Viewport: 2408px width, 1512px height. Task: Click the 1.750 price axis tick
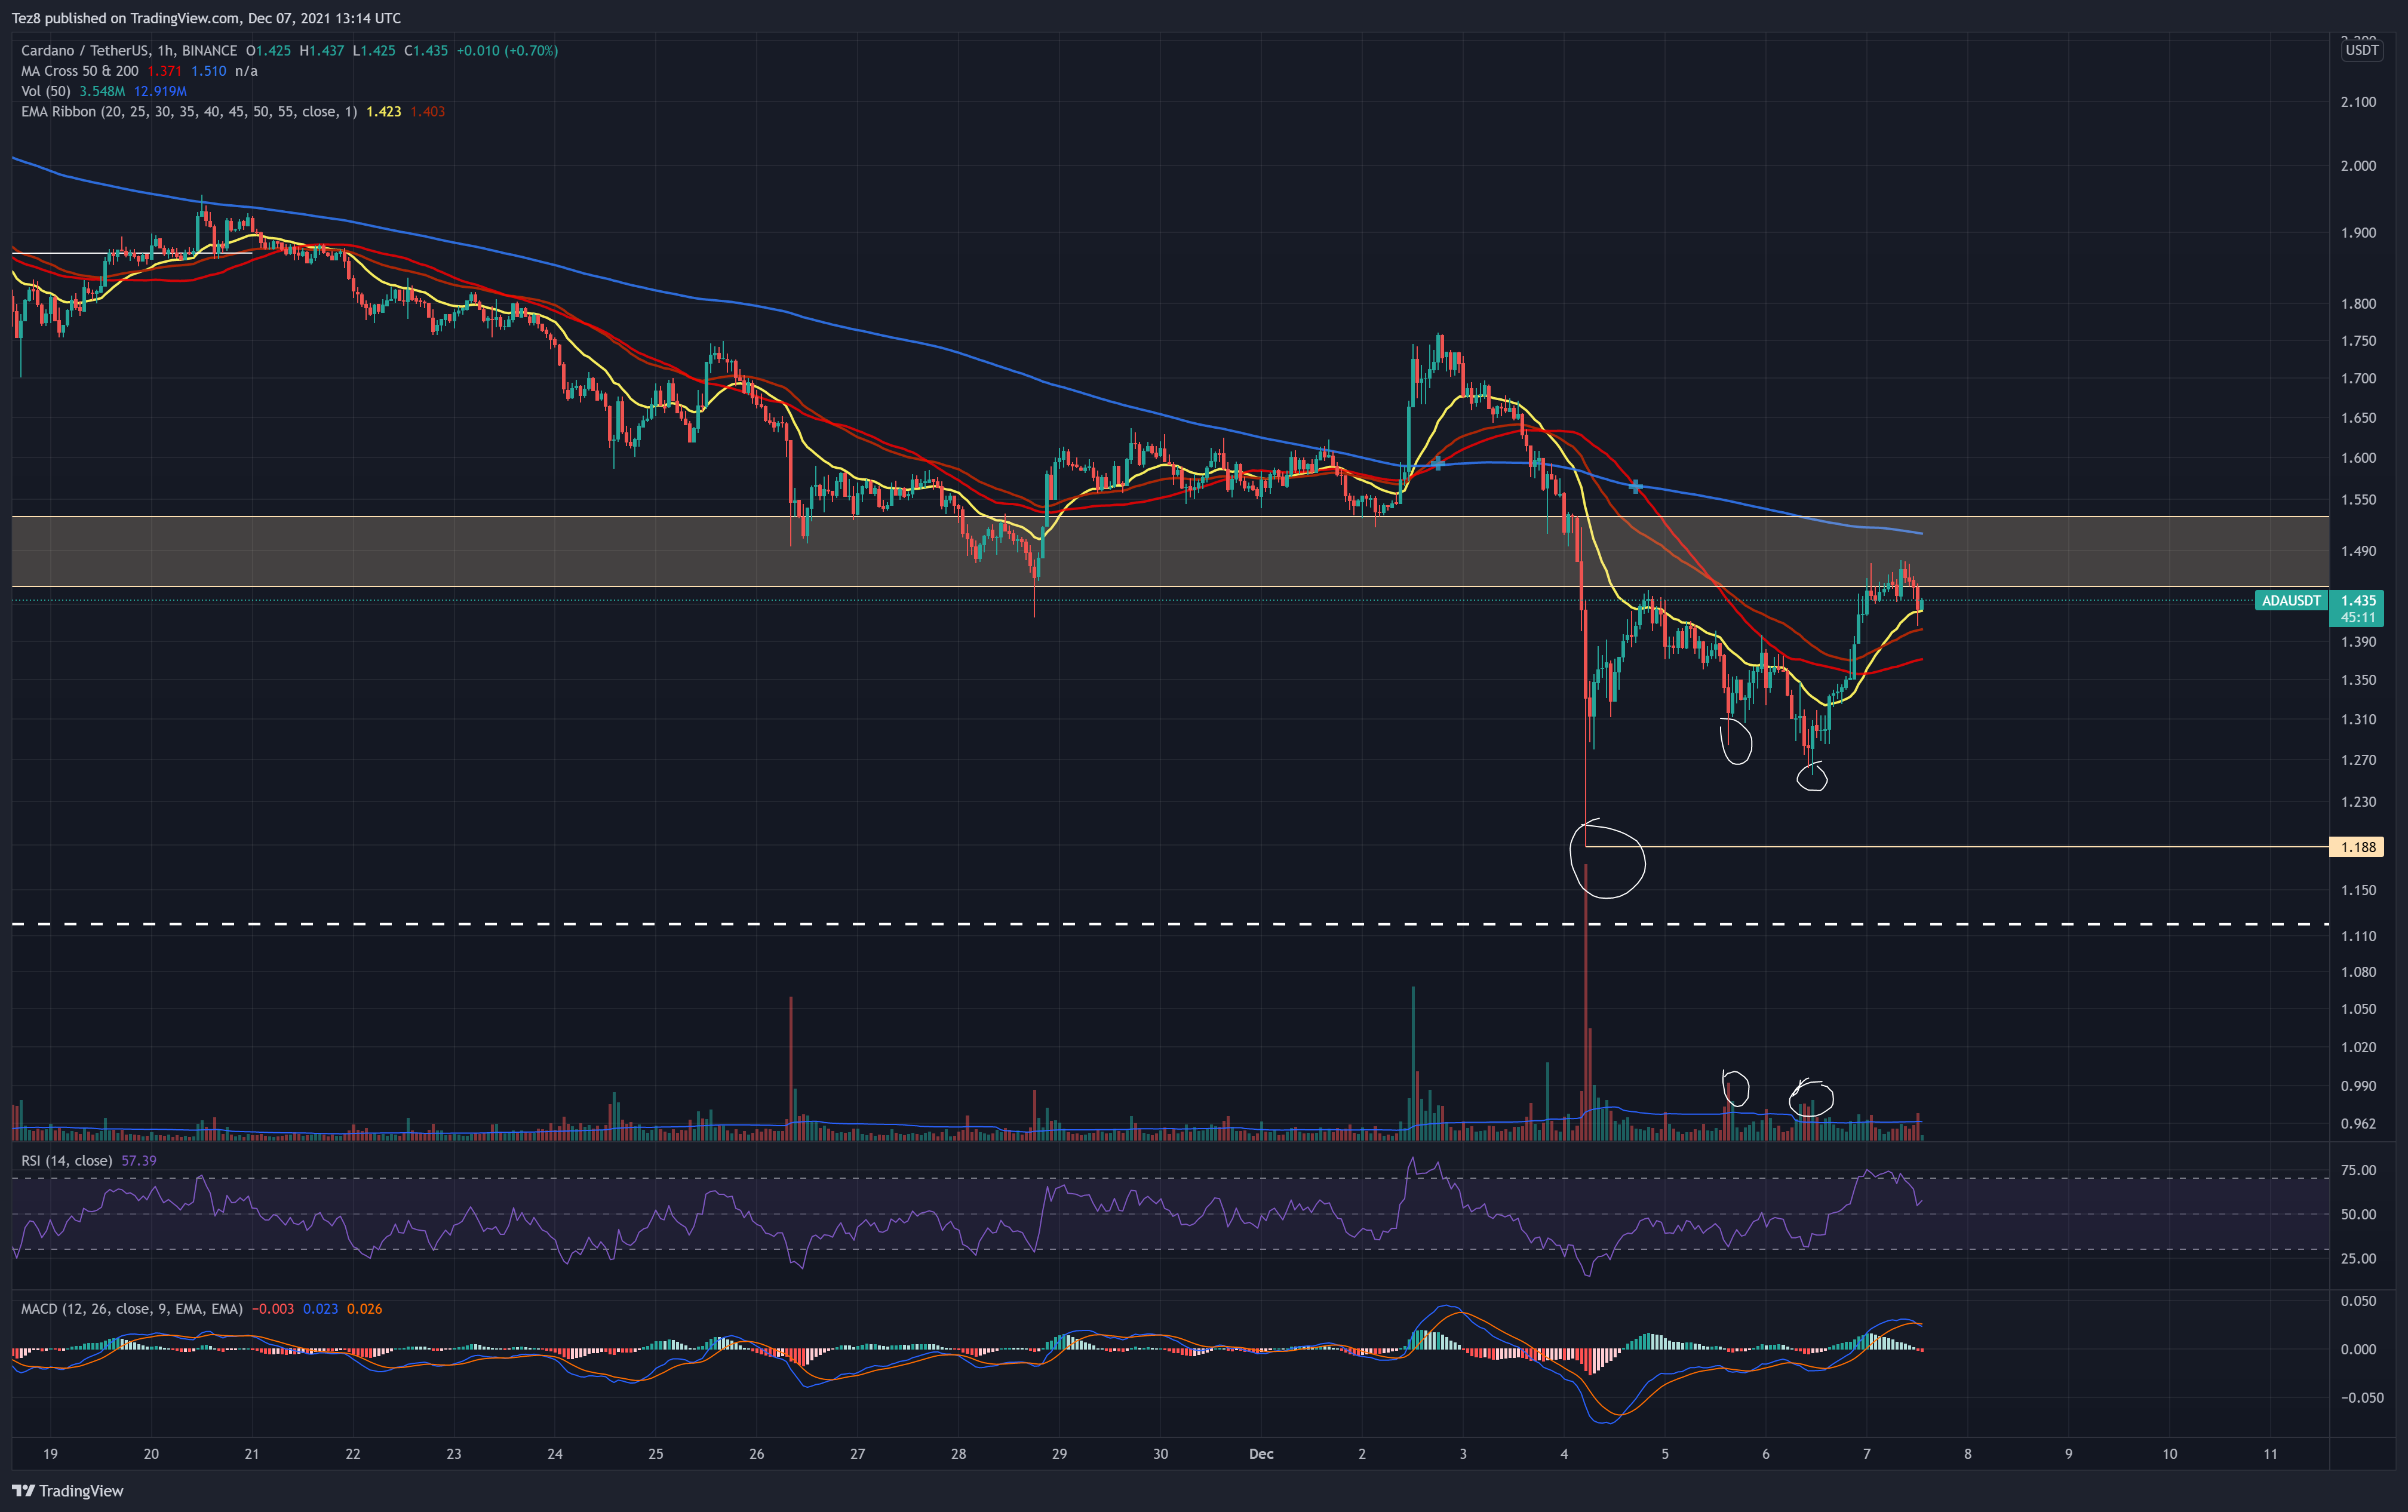(x=2358, y=341)
